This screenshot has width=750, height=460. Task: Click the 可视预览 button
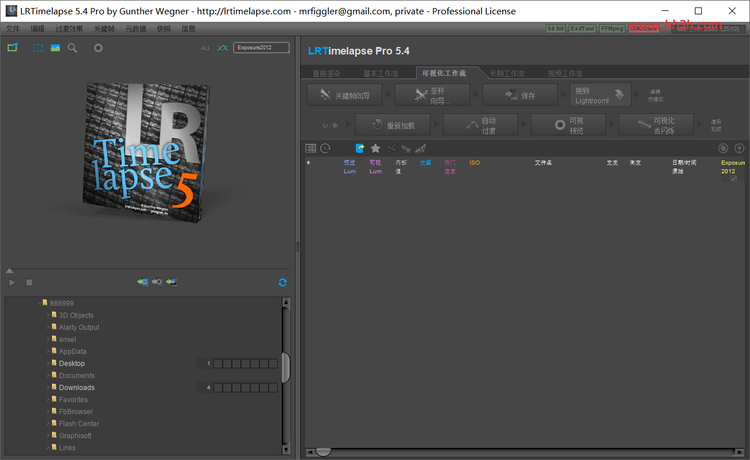click(x=568, y=124)
